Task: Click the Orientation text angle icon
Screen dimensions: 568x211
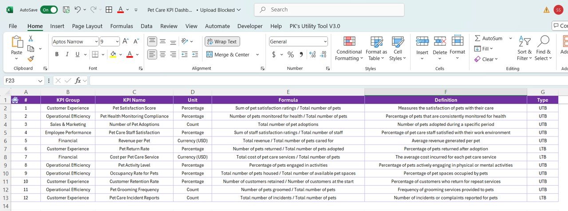Action: click(185, 42)
